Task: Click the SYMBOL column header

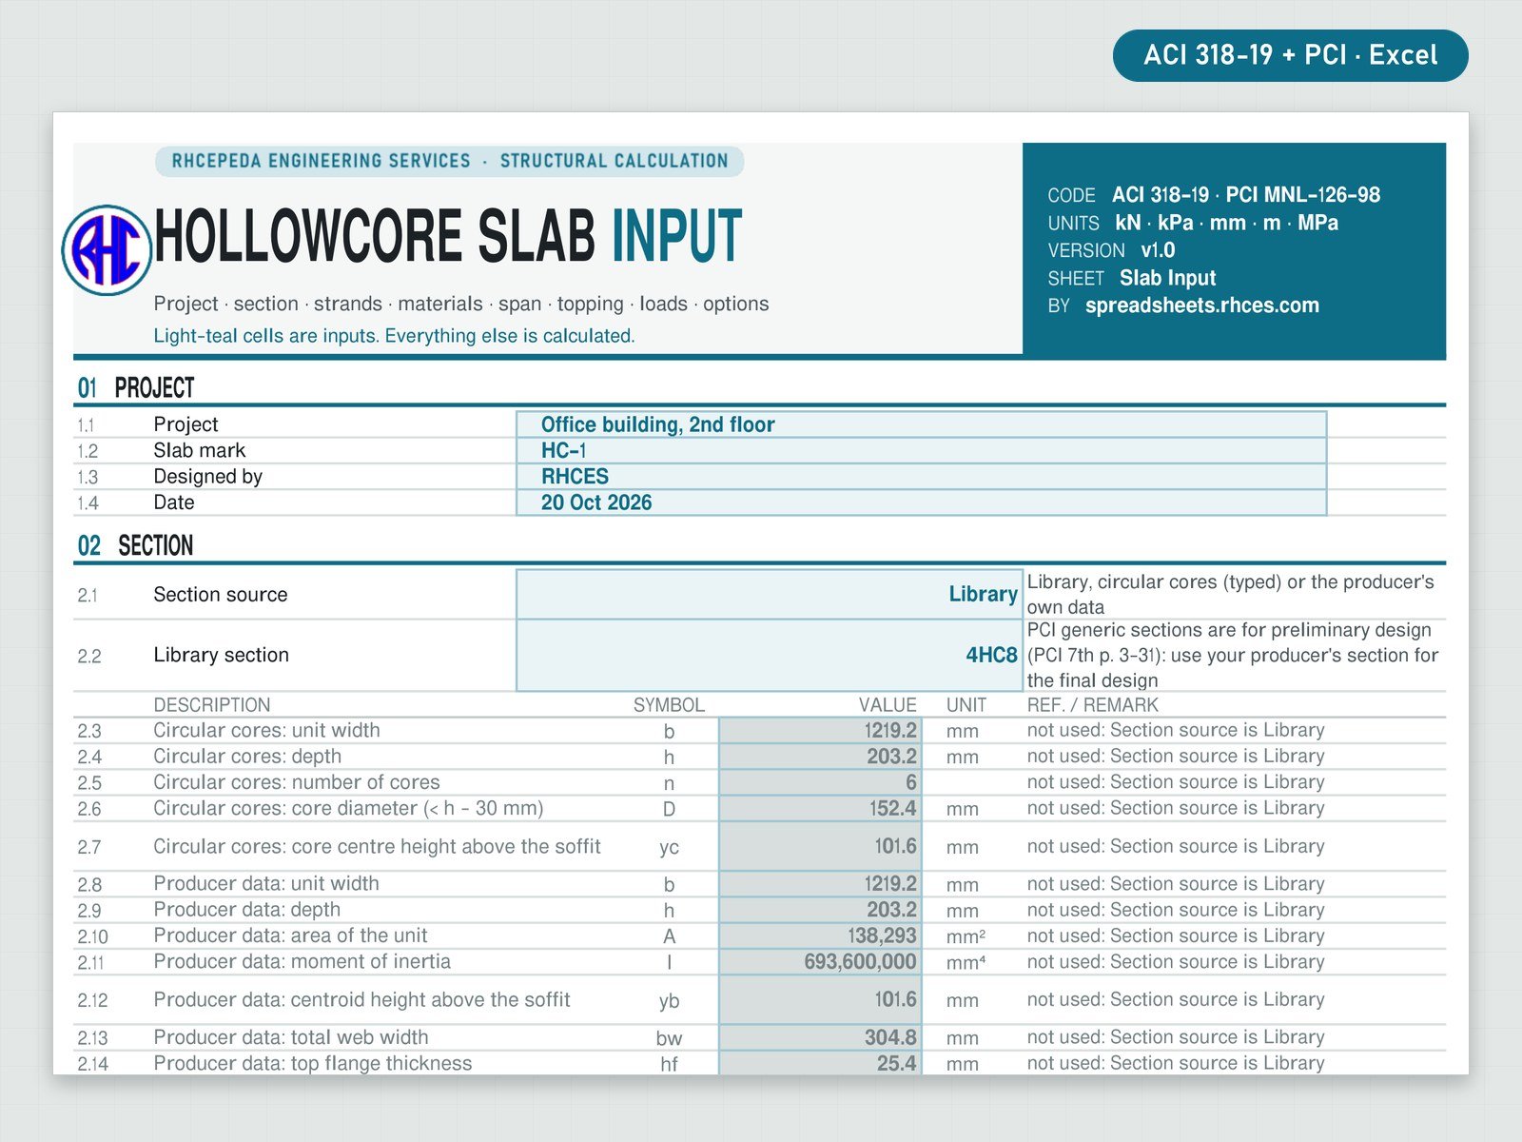Action: (669, 705)
